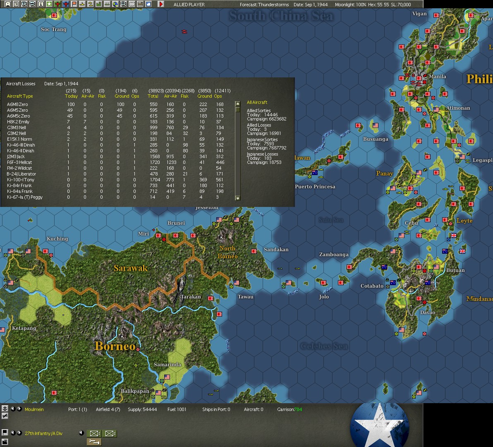Image resolution: width=493 pixels, height=447 pixels.
Task: Click the save game disk icon
Action: tap(8, 4)
